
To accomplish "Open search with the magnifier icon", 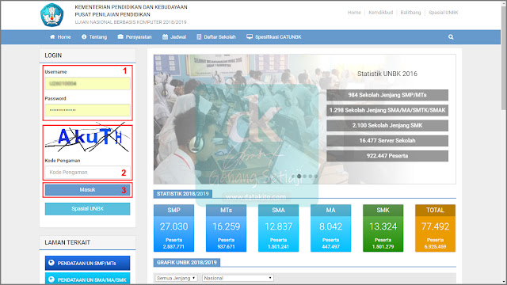I will [451, 37].
